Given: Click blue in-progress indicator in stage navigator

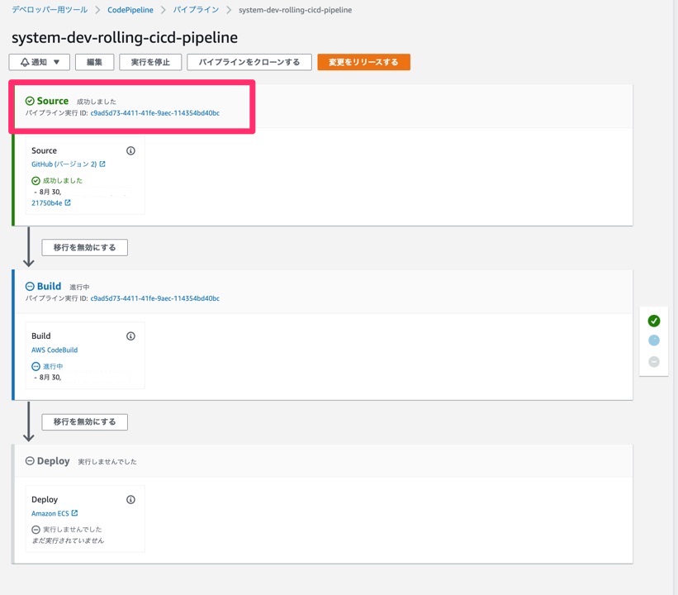Looking at the screenshot, I should pyautogui.click(x=654, y=340).
